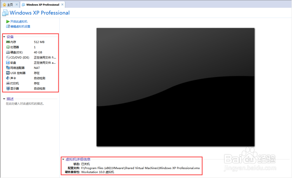
Task: Click the green play icon to power on
Action: [8, 21]
